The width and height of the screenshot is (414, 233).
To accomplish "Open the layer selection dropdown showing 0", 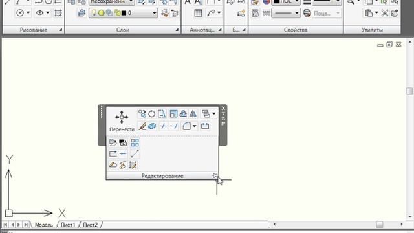I will coord(124,13).
